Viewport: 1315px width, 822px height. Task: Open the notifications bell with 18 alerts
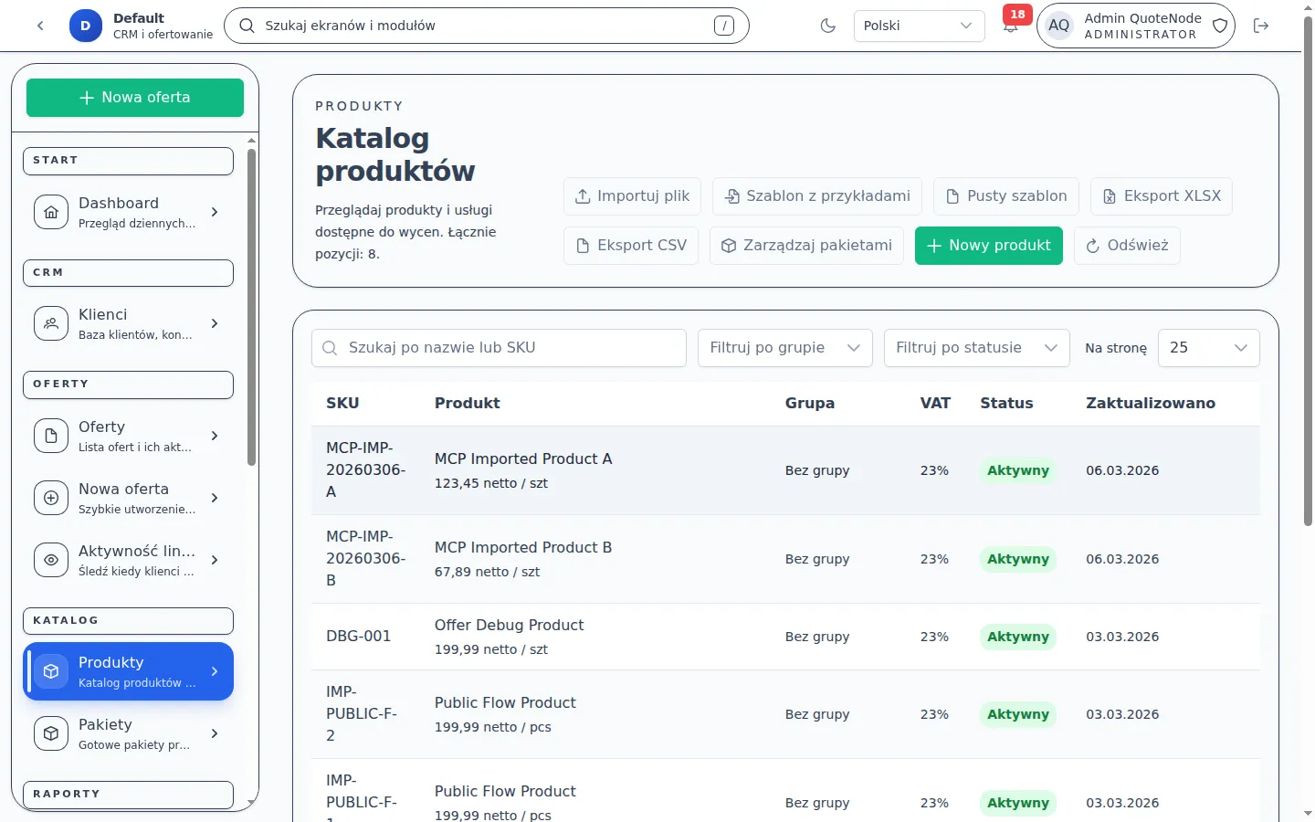(1010, 27)
